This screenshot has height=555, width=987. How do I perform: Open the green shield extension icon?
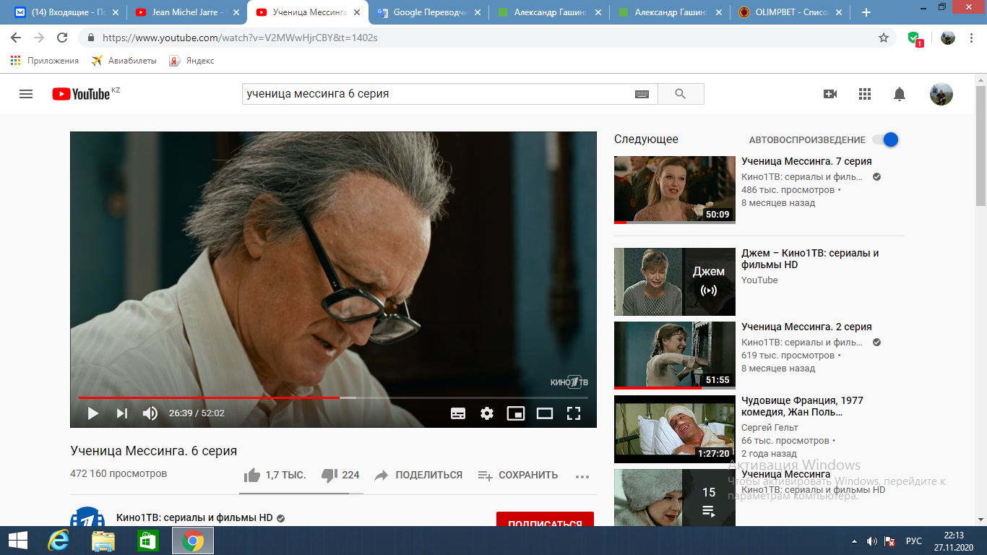click(x=915, y=38)
